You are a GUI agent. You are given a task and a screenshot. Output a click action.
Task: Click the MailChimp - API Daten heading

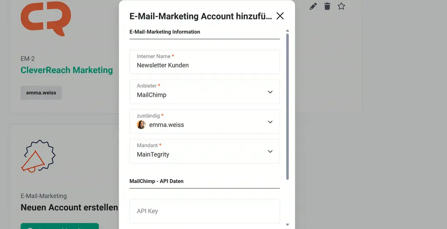156,181
